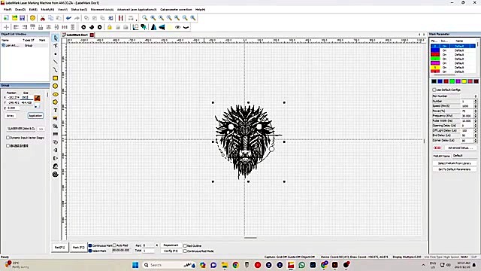Select the Polygon drawing tool

(x=56, y=102)
